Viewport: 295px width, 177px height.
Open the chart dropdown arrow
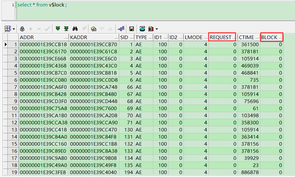[x=157, y=29]
